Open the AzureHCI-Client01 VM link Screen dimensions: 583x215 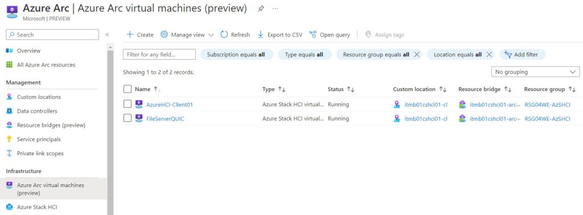click(x=170, y=105)
